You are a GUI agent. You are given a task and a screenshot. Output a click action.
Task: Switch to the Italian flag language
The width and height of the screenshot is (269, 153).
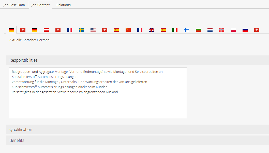[x=175, y=30]
